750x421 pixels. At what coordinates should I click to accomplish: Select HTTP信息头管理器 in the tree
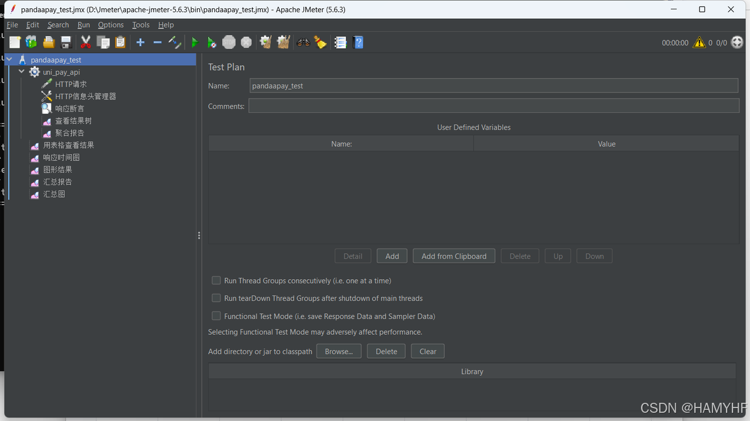(x=86, y=96)
